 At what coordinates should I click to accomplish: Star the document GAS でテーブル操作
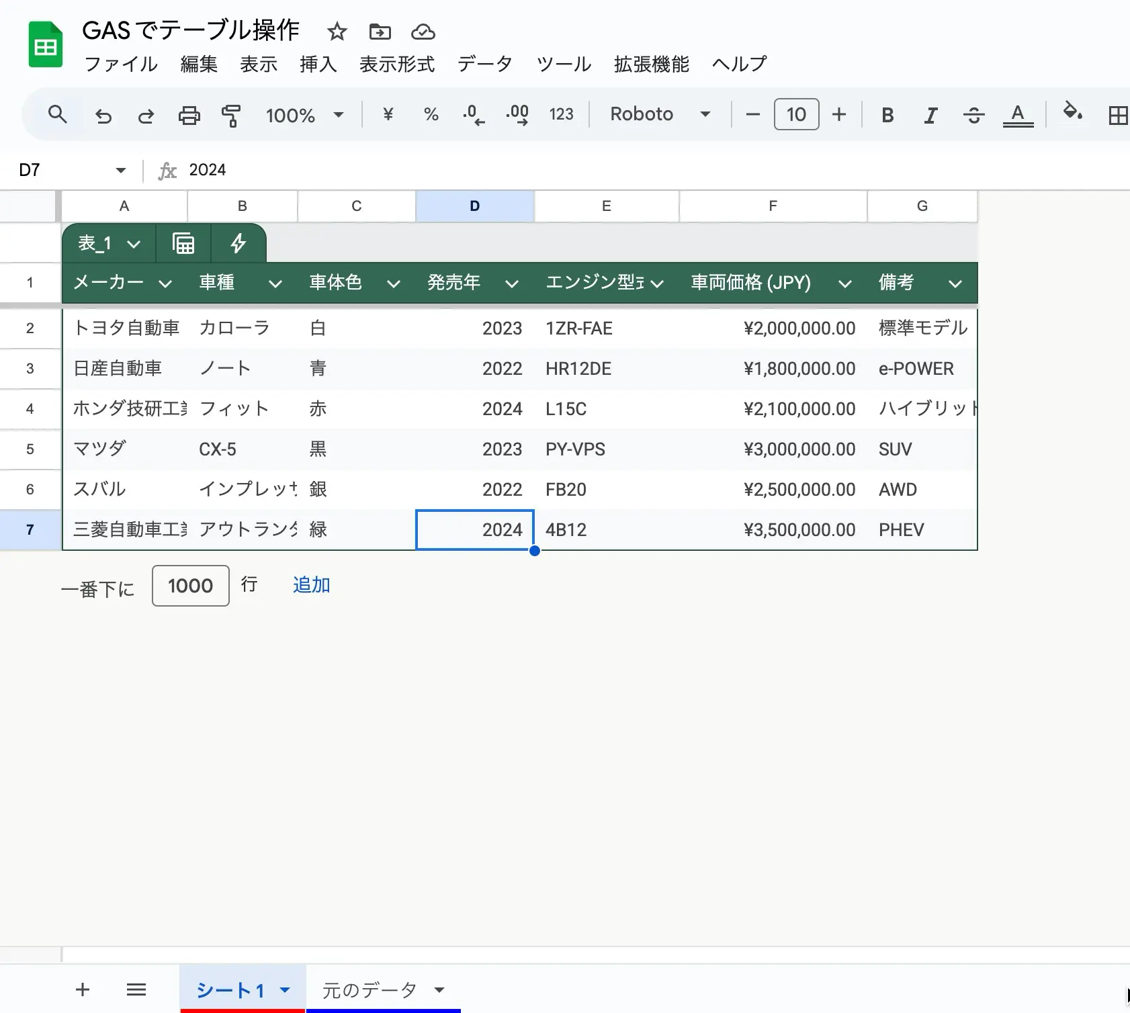pos(337,32)
